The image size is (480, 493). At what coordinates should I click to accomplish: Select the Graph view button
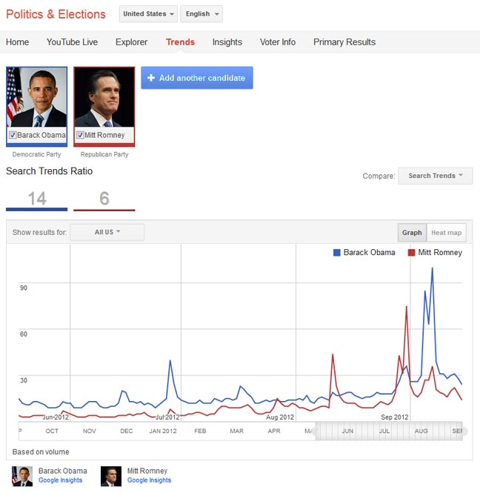pyautogui.click(x=412, y=233)
